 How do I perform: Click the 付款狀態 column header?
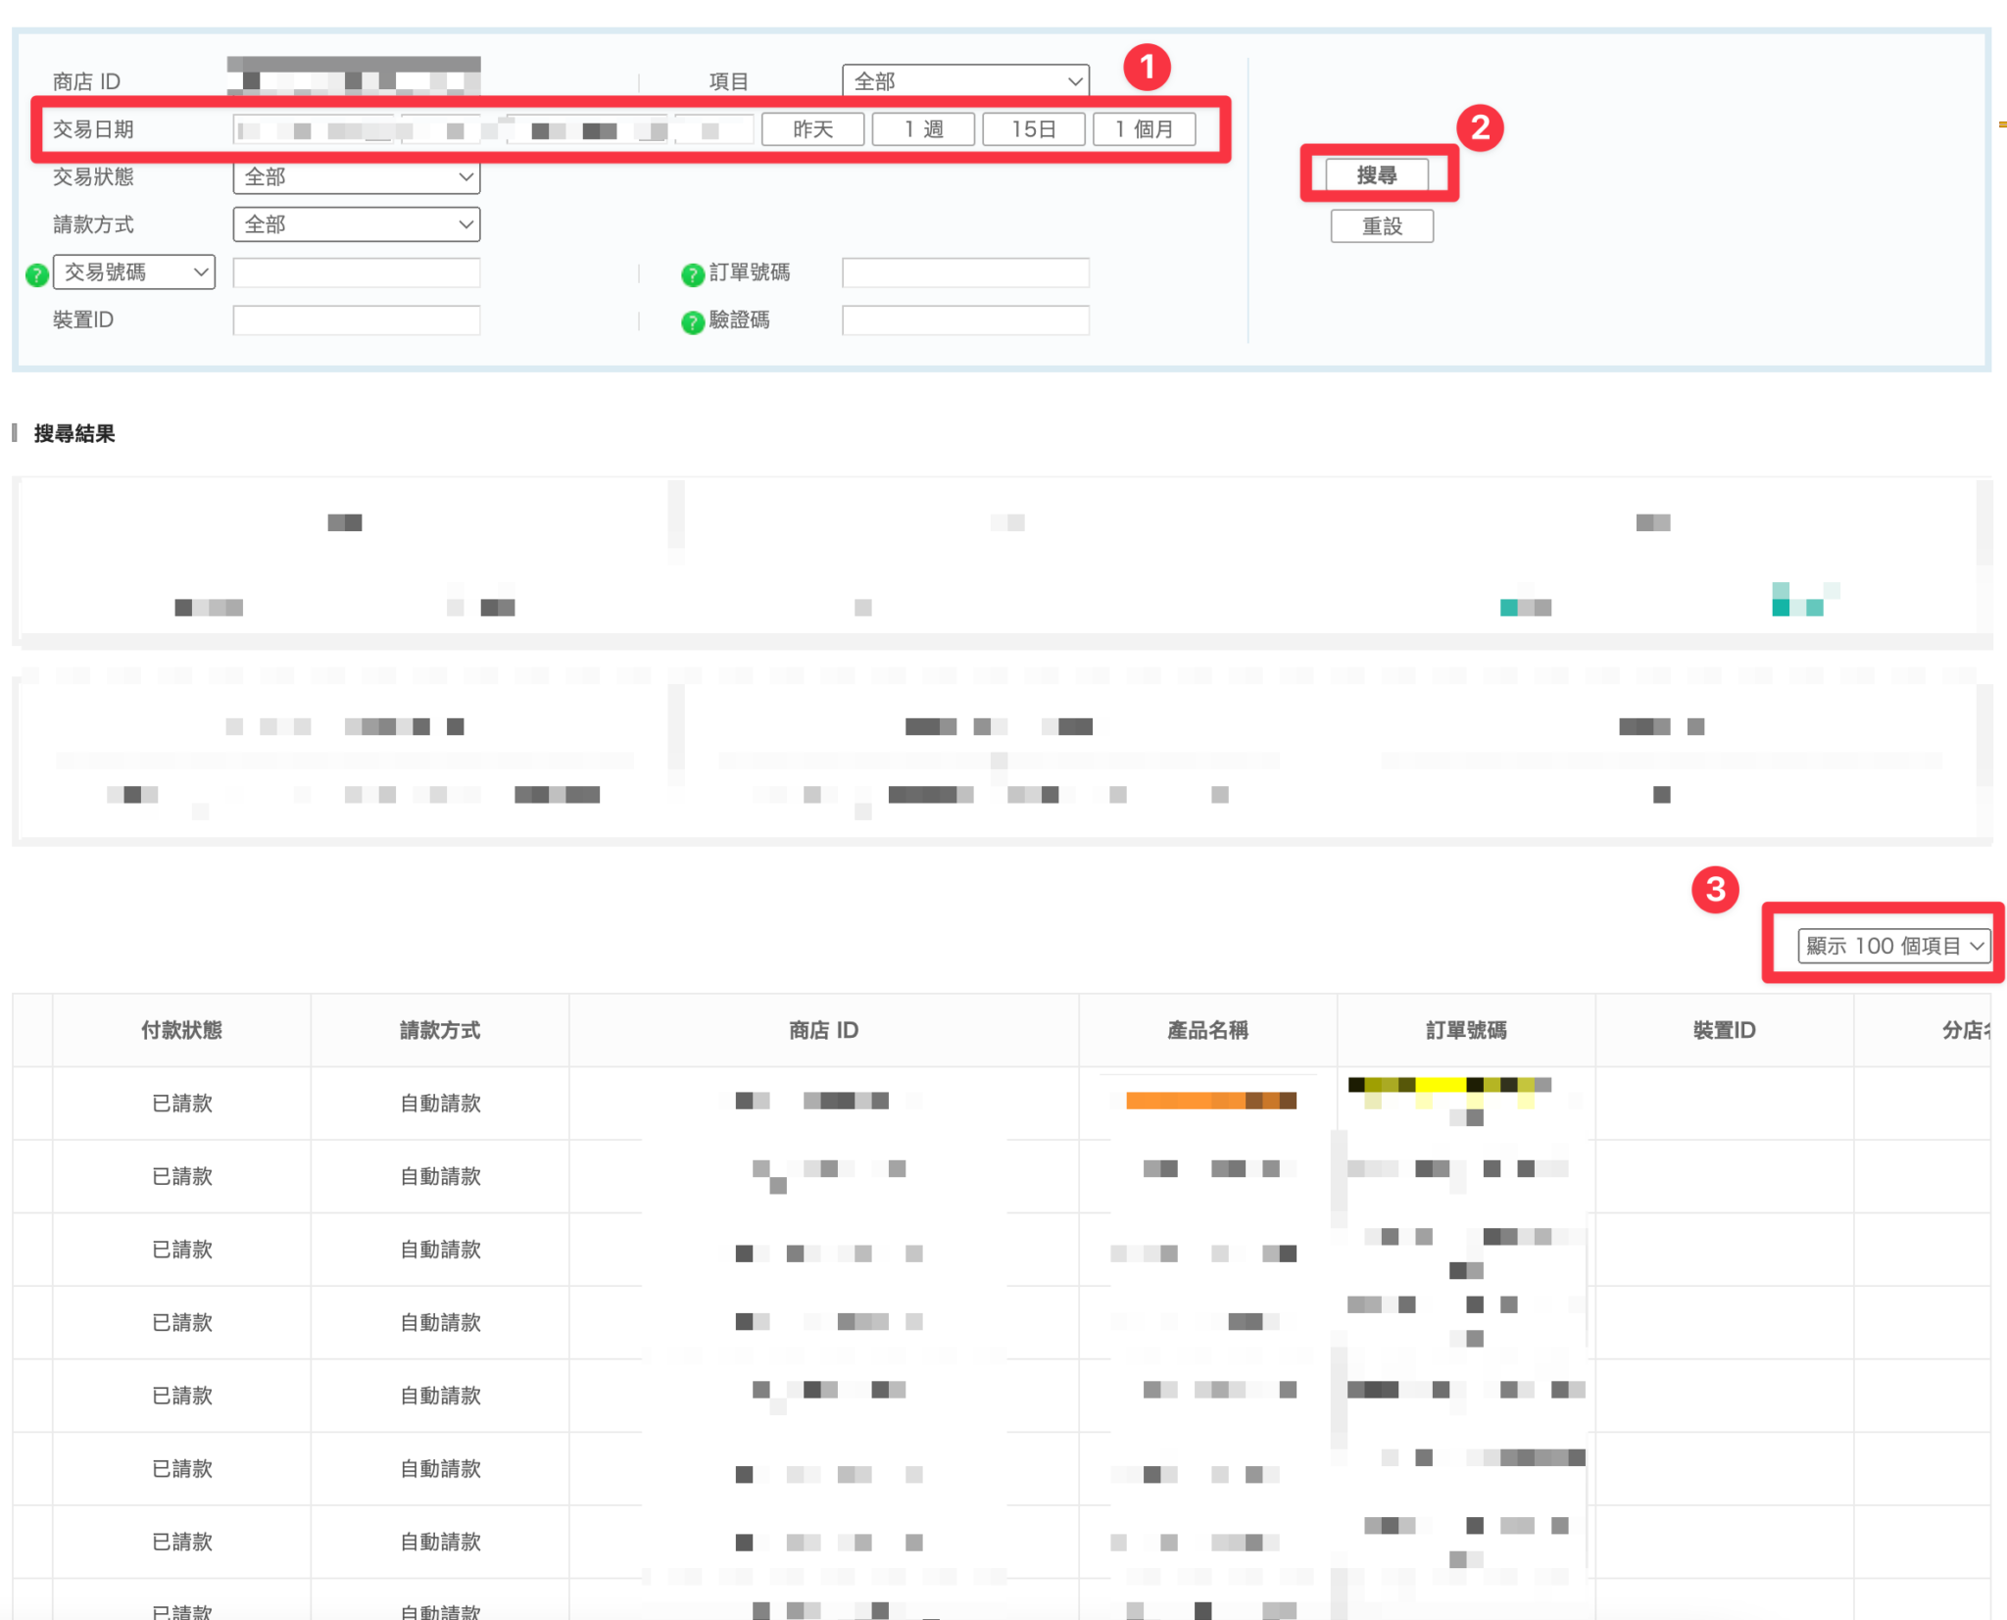point(181,1030)
